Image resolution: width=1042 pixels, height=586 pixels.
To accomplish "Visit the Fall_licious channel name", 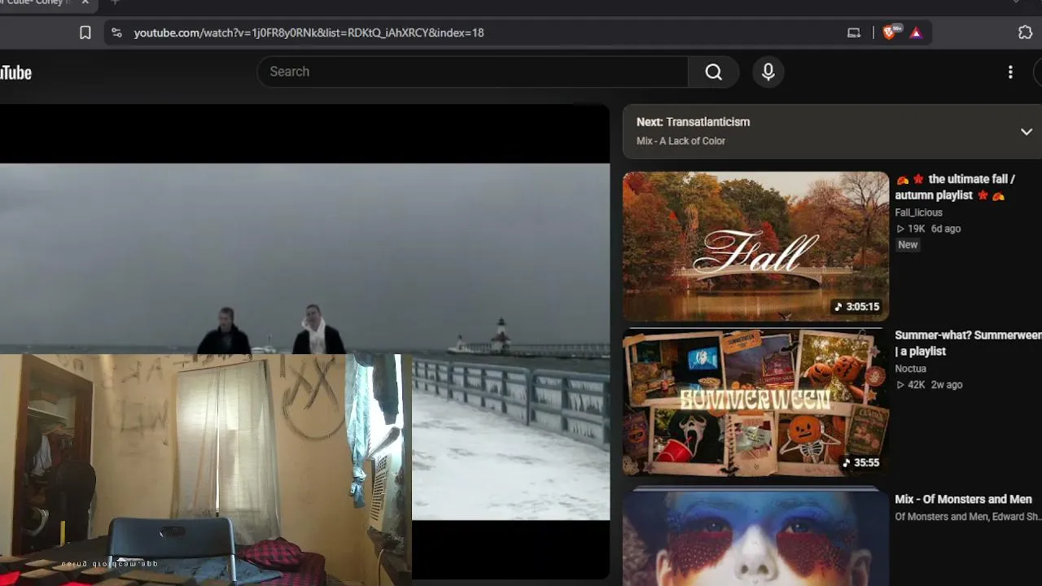I will tap(918, 212).
